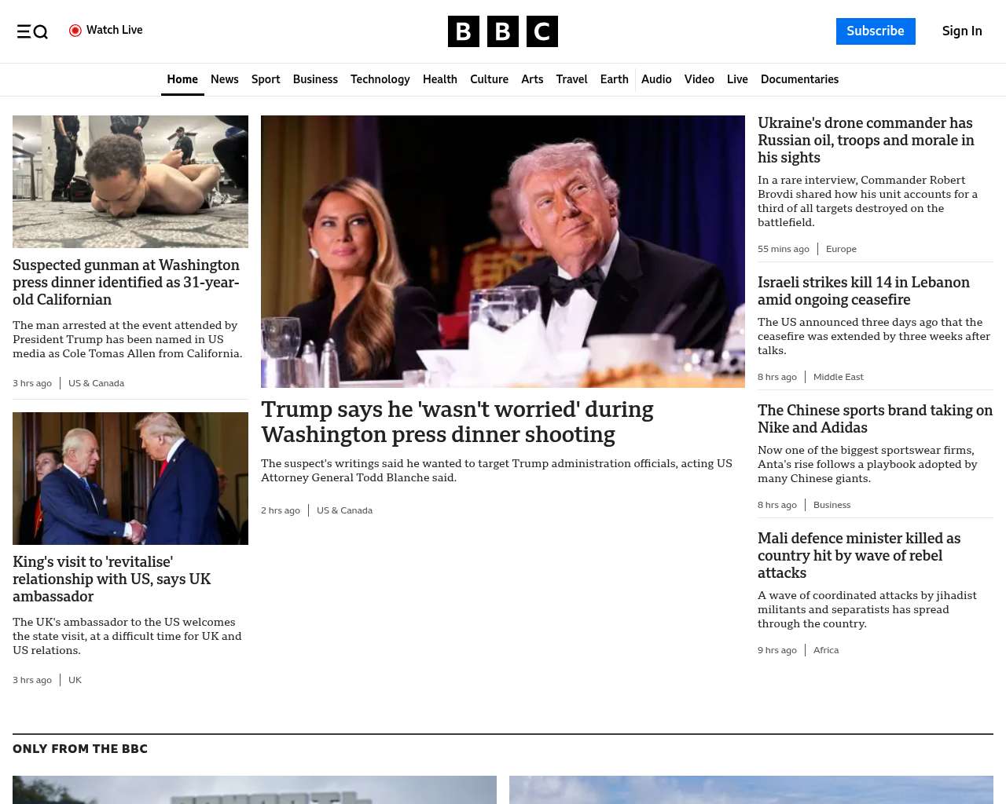Open the Video section
The image size is (1006, 804).
pyautogui.click(x=699, y=79)
